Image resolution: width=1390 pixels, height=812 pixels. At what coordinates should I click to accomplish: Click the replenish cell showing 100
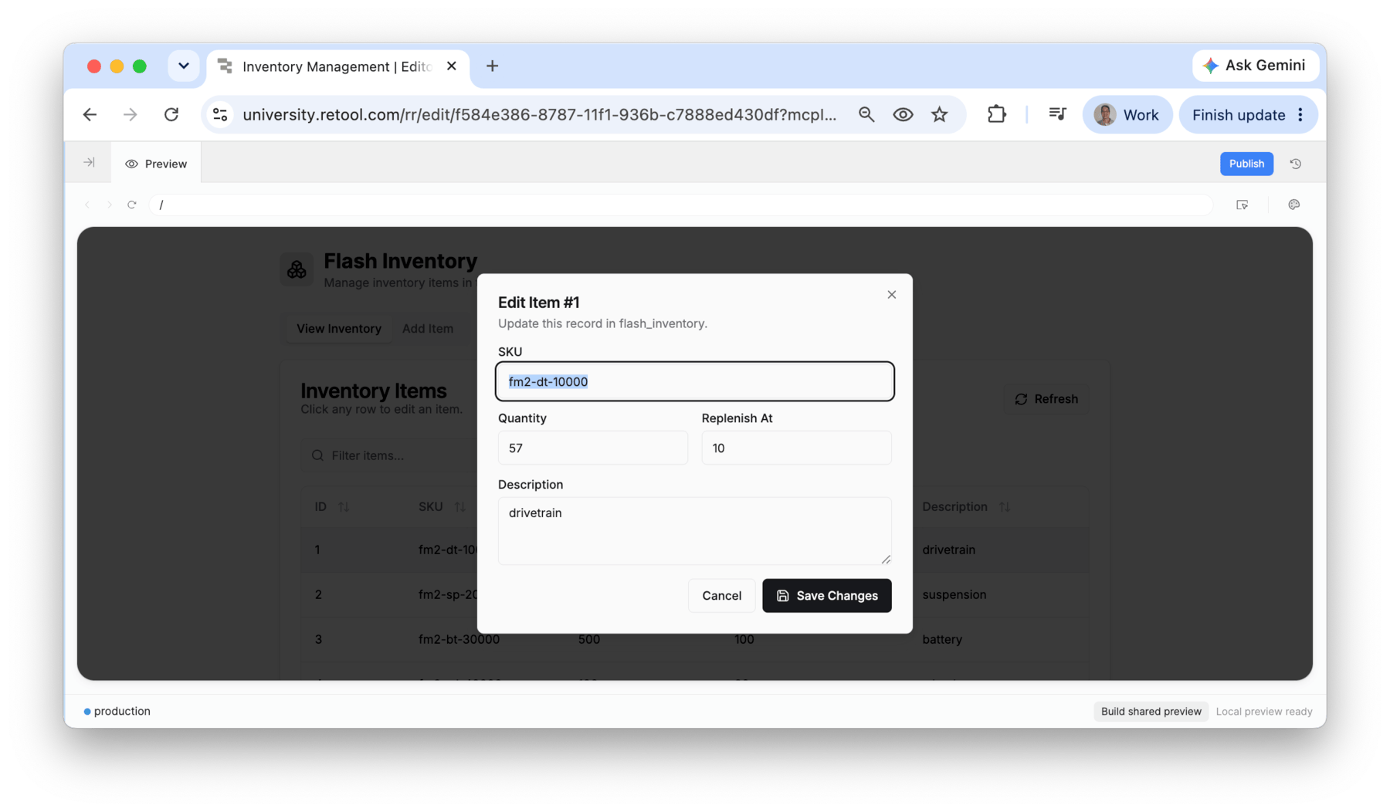point(744,640)
